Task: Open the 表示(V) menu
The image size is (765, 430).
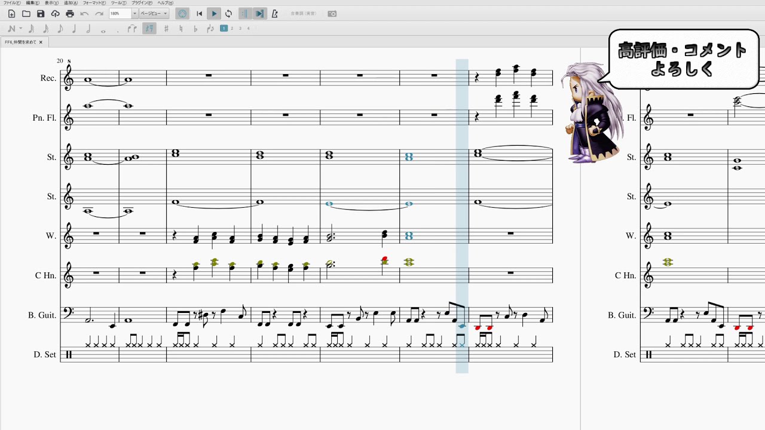Action: 52,3
